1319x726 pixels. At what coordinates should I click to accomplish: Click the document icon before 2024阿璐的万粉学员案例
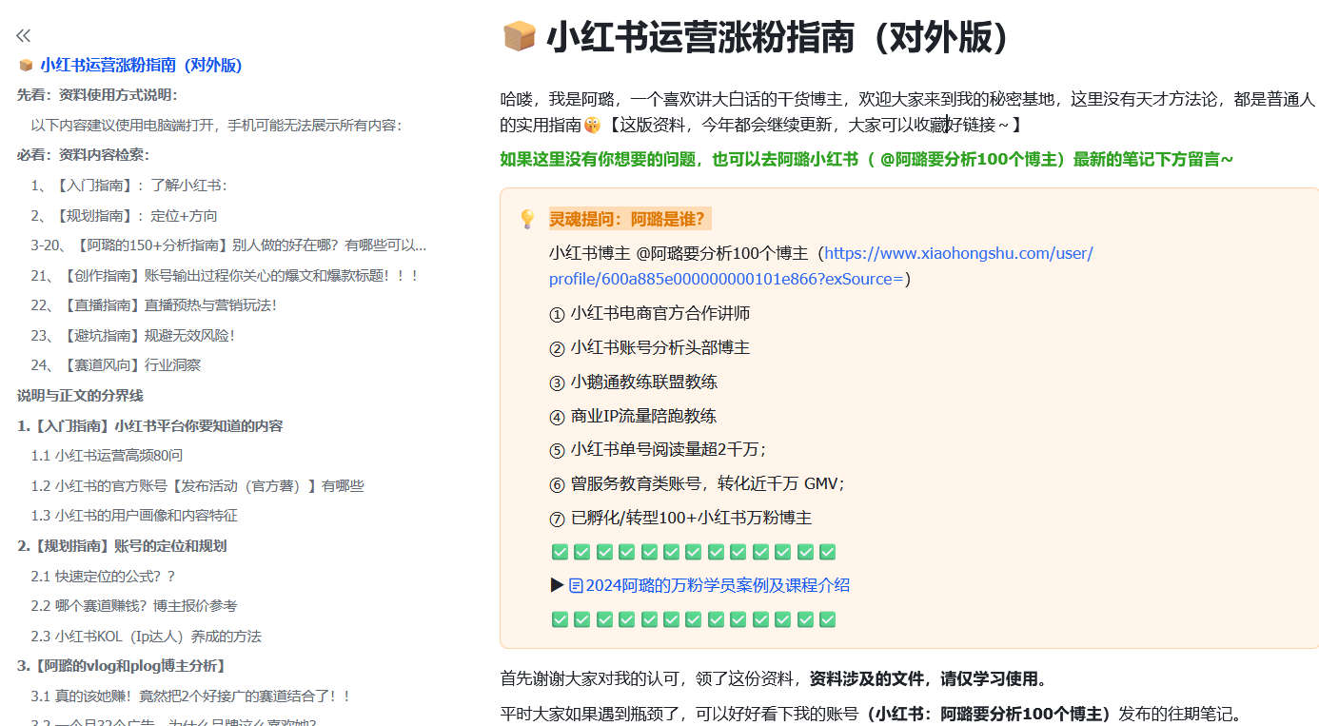576,586
